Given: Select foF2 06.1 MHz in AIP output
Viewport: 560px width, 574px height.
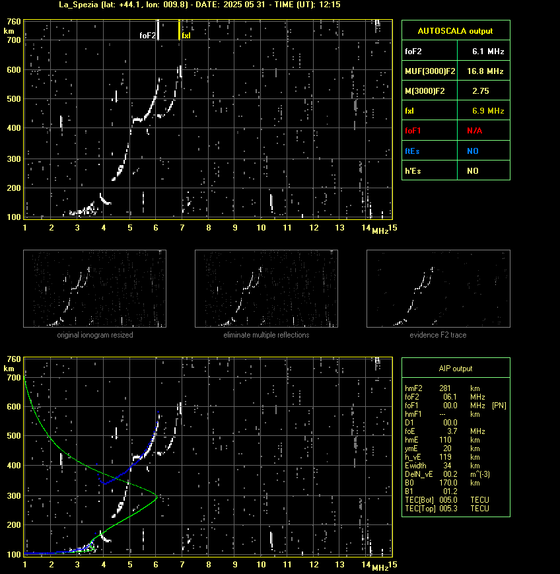Looking at the screenshot, I should point(445,397).
